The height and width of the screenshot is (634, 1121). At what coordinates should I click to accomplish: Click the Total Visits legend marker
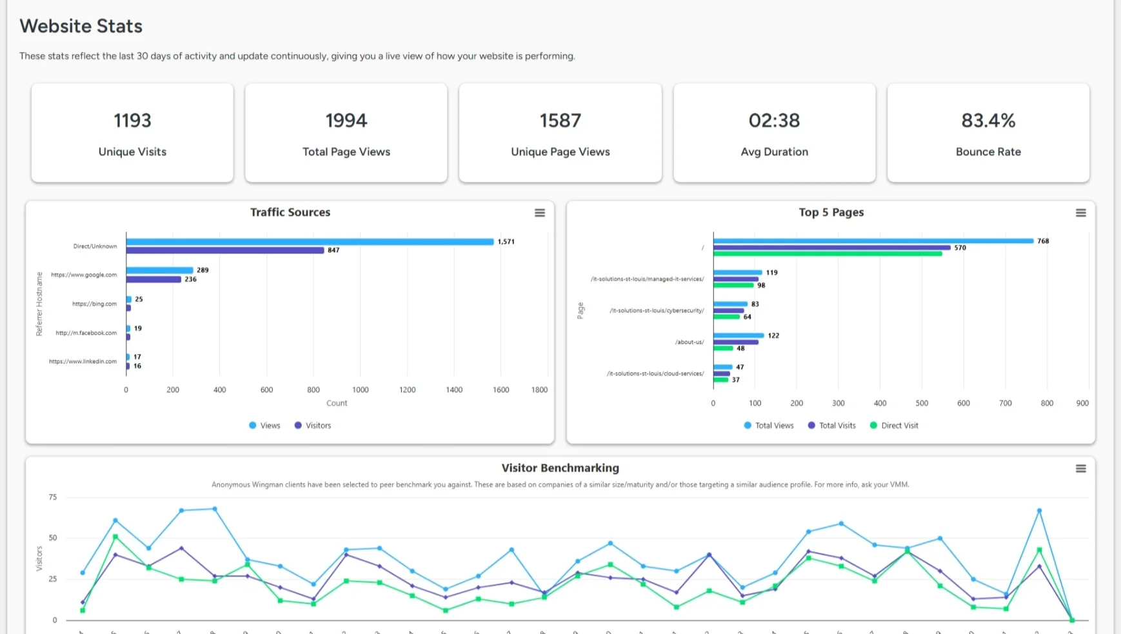pos(811,425)
